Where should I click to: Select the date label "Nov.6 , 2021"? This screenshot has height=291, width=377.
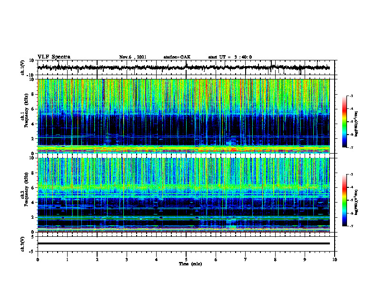tap(133, 57)
